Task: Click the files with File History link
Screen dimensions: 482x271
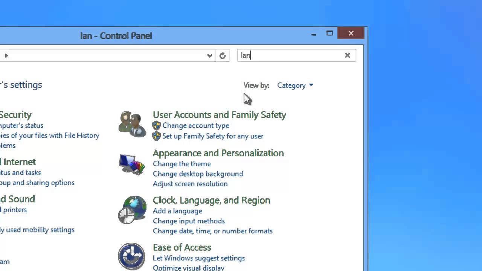Action: (x=50, y=135)
